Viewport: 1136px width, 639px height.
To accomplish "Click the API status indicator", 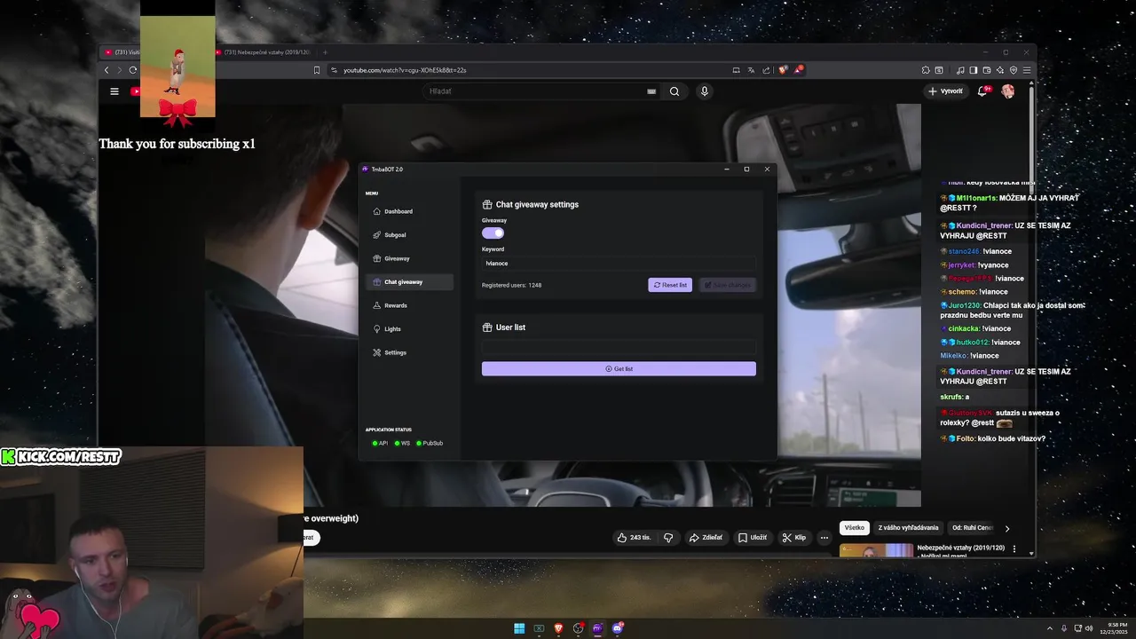I will (380, 443).
